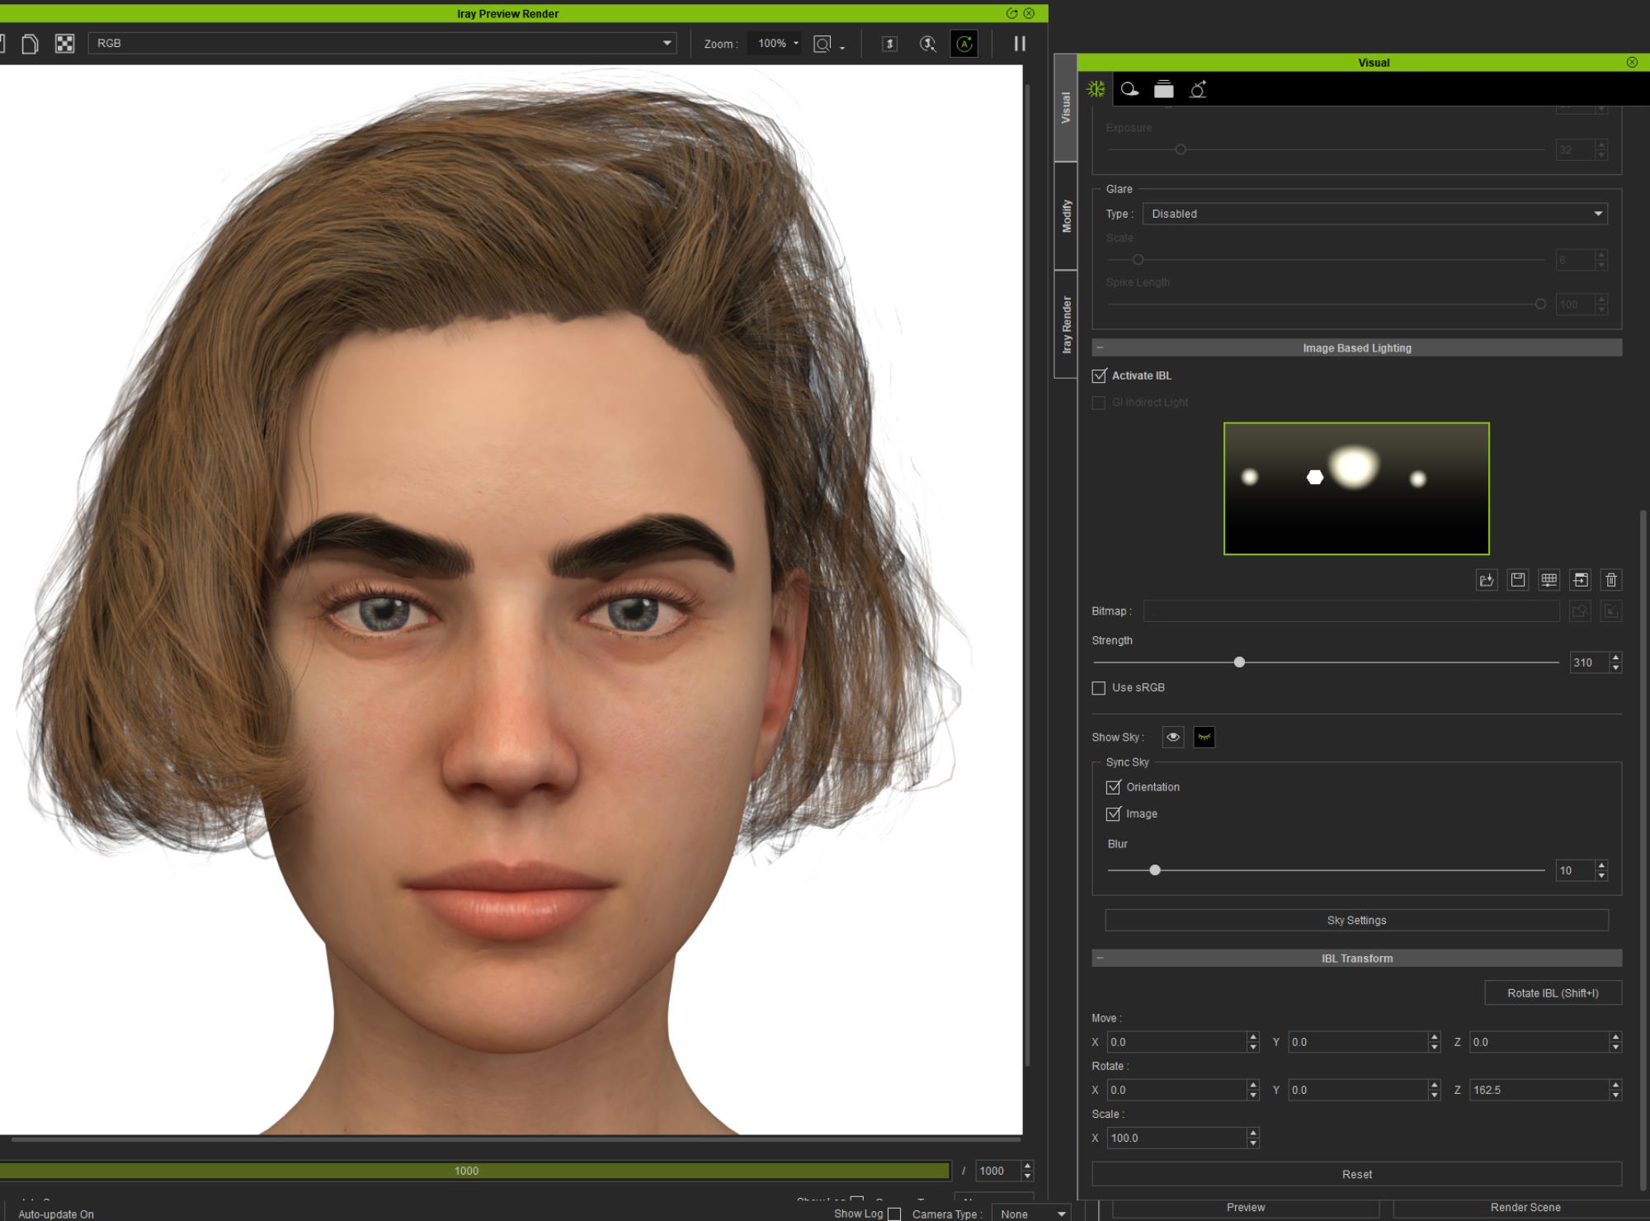Close the Visual panel

pyautogui.click(x=1632, y=63)
